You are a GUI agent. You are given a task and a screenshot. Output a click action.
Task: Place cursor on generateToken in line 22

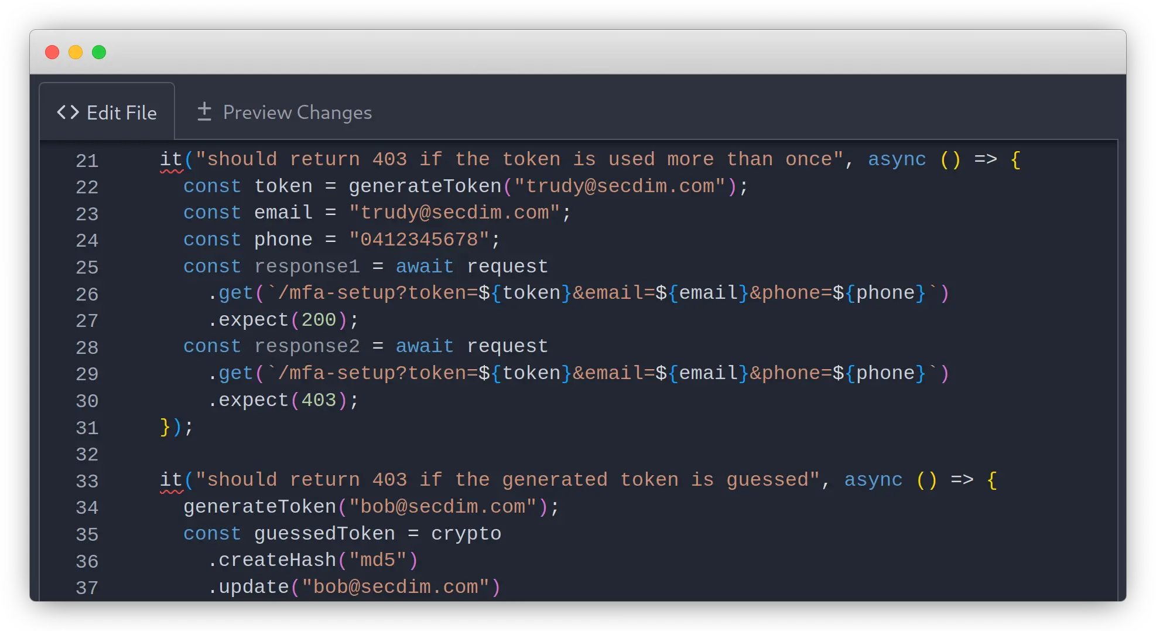pyautogui.click(x=425, y=186)
